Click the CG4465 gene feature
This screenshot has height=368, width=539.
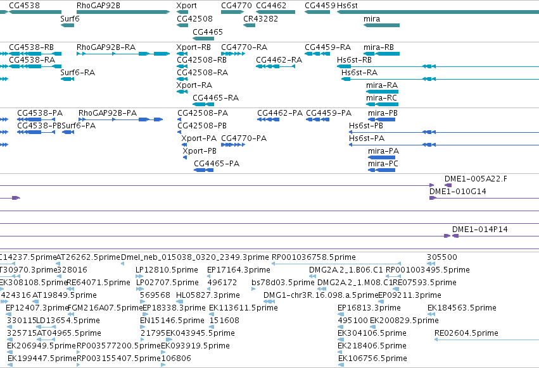pyautogui.click(x=203, y=39)
